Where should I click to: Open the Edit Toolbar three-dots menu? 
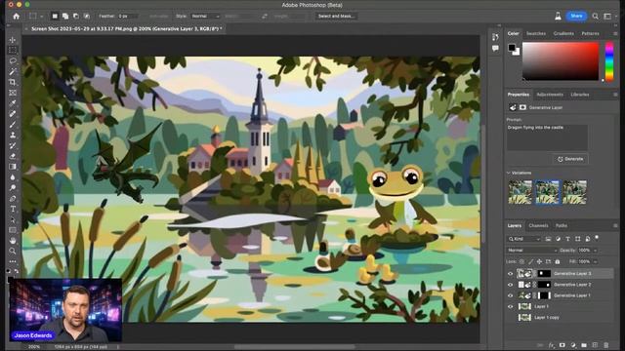click(x=13, y=261)
